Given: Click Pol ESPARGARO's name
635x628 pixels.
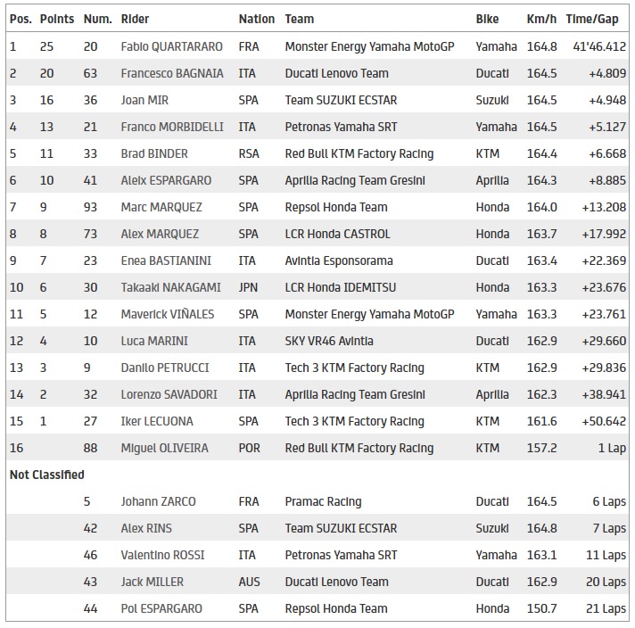Looking at the screenshot, I should tap(161, 608).
